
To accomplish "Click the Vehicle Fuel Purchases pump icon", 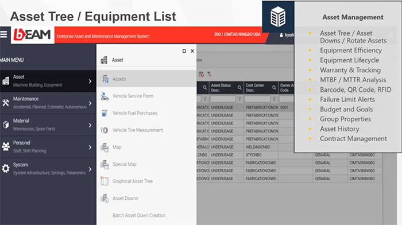I will (x=105, y=113).
